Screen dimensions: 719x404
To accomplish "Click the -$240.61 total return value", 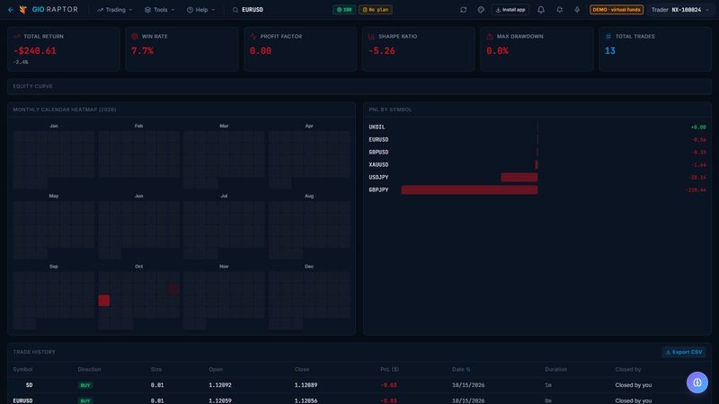I will pyautogui.click(x=35, y=51).
